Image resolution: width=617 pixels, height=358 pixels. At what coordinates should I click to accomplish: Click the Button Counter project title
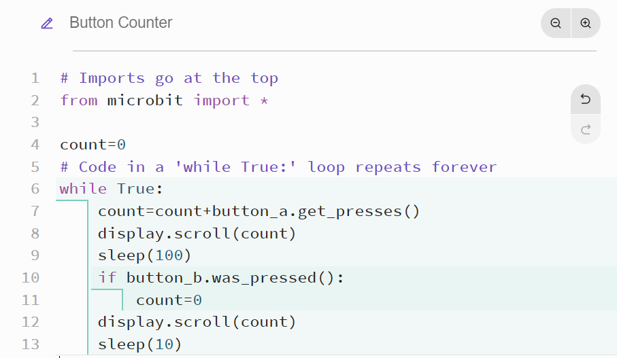121,23
